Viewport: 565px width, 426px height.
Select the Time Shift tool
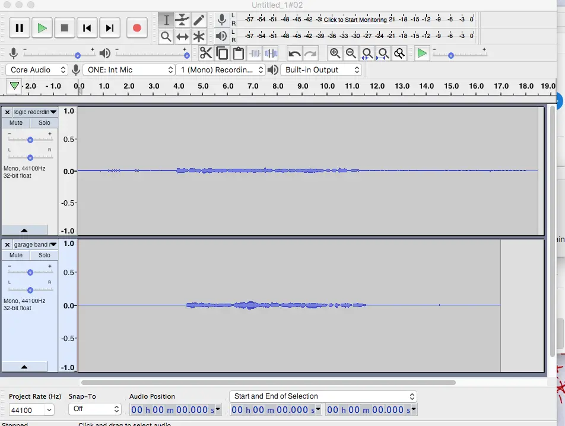point(182,37)
